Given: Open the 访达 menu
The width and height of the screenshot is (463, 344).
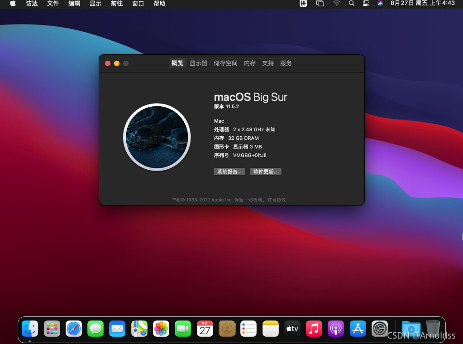Looking at the screenshot, I should coord(32,4).
